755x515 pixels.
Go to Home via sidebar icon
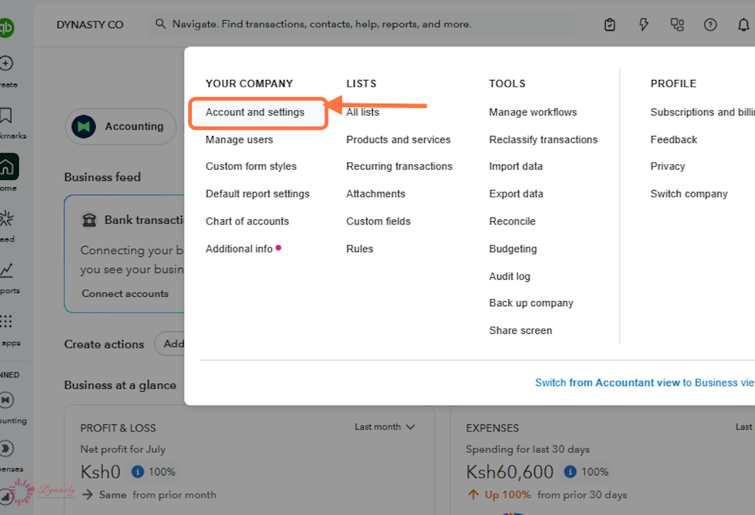(8, 167)
